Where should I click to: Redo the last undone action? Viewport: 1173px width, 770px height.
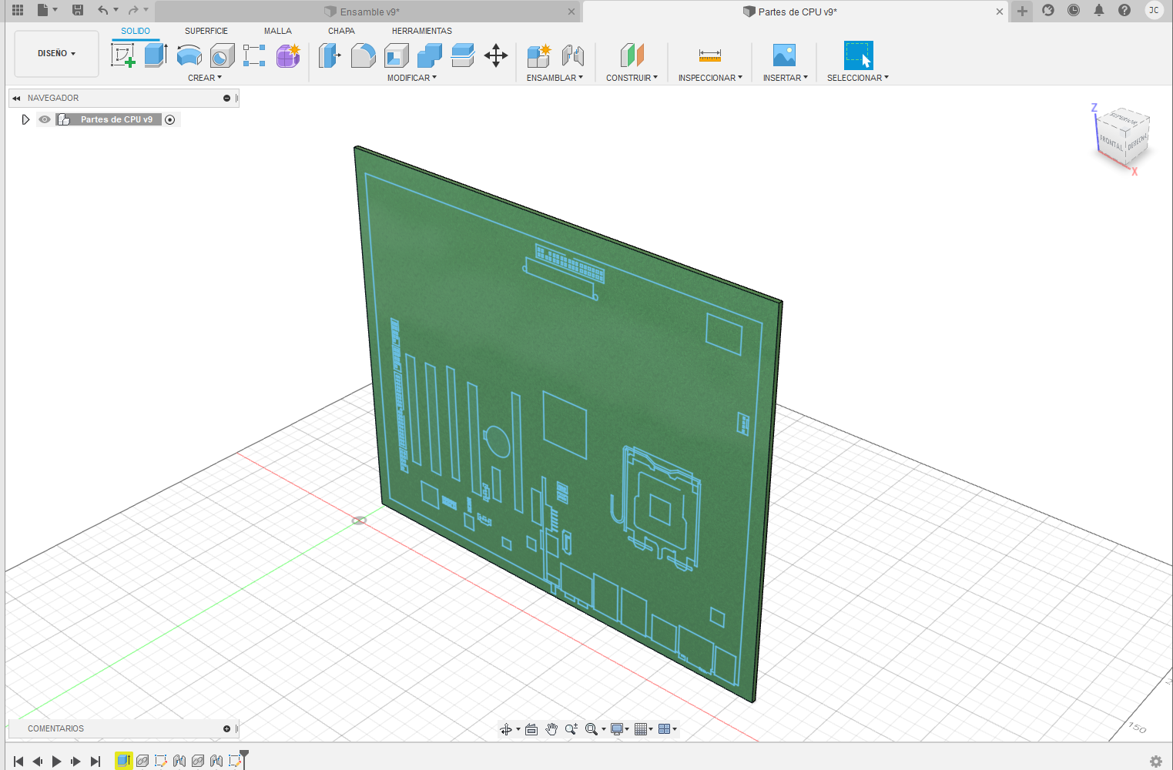[x=133, y=10]
